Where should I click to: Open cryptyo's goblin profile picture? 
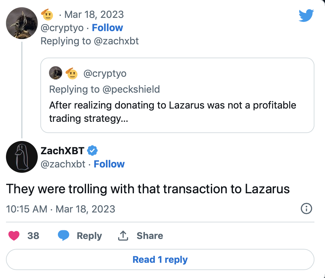coord(22,23)
